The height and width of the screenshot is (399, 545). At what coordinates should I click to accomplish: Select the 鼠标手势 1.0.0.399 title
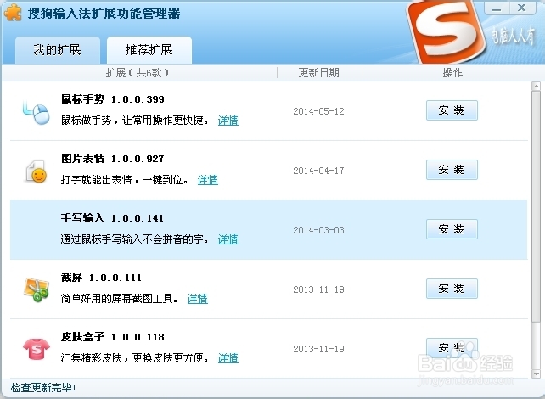(x=113, y=99)
